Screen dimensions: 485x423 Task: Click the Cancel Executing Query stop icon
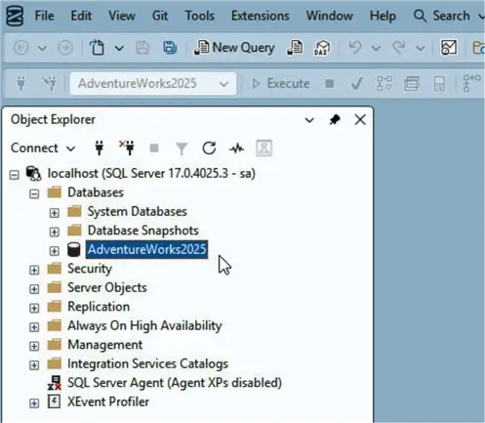pos(330,84)
